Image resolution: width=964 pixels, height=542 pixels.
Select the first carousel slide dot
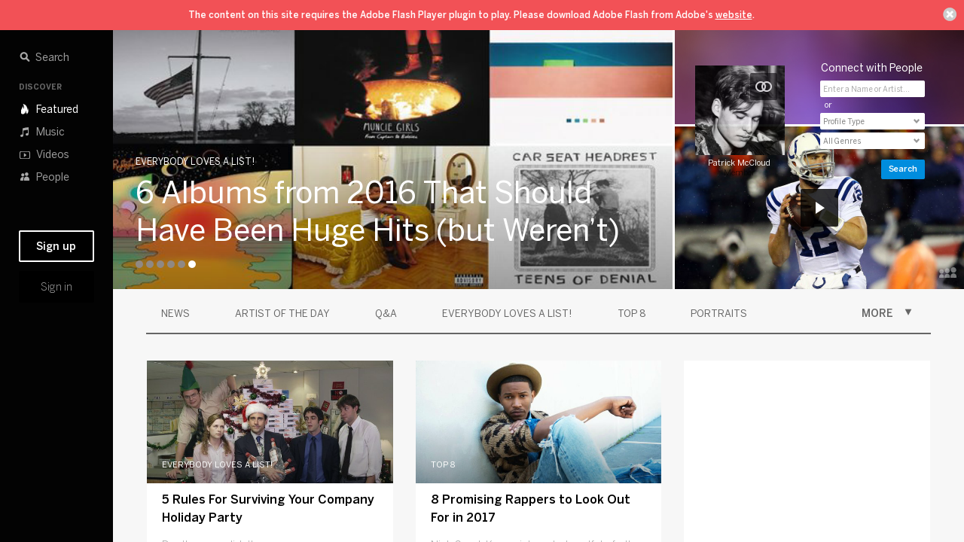click(x=139, y=264)
